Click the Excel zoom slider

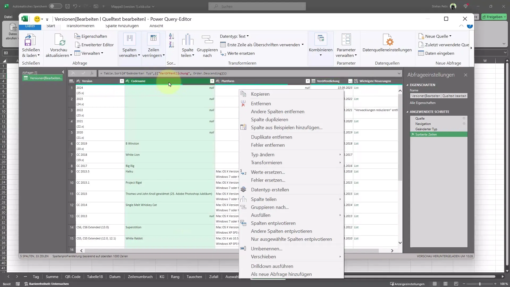pos(480,284)
